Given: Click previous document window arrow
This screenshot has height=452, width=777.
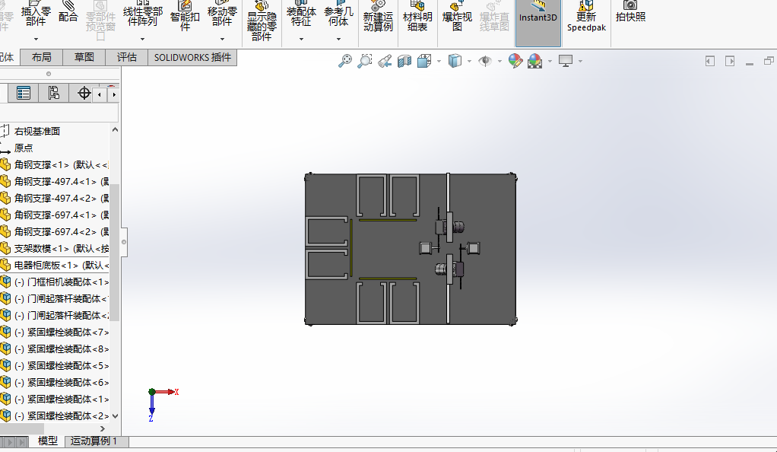Looking at the screenshot, I should [710, 61].
